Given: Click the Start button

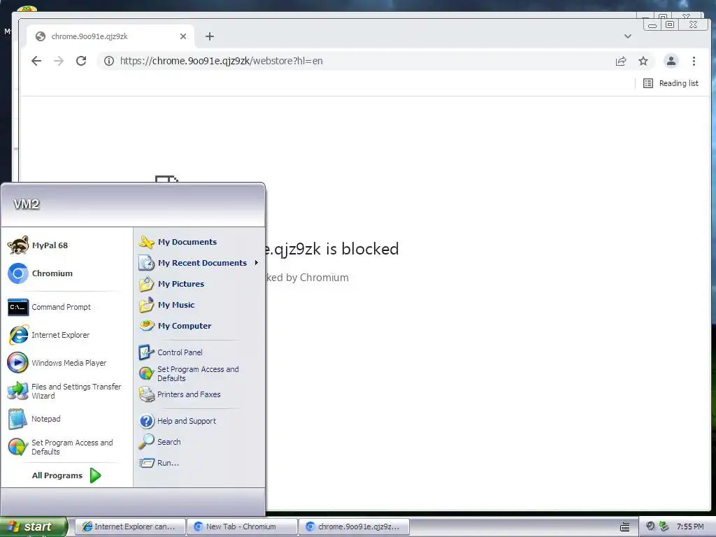Looking at the screenshot, I should tap(34, 527).
